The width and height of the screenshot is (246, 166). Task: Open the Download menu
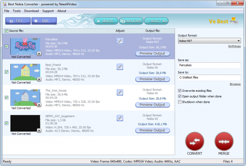click(32, 11)
